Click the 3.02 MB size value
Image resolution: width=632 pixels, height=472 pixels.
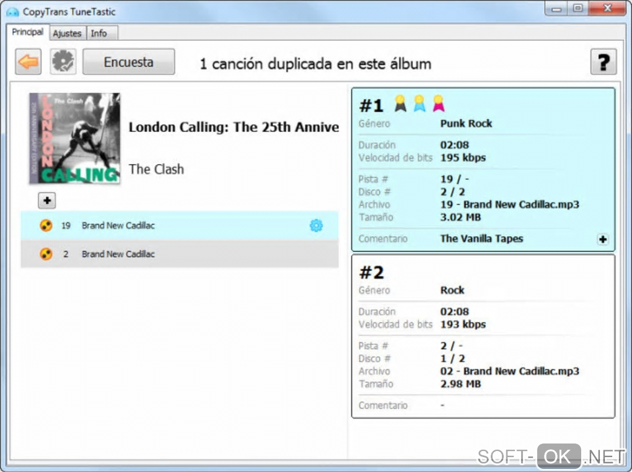[460, 217]
